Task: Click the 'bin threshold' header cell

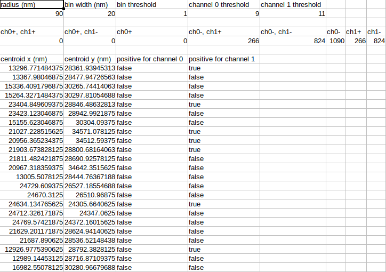Action: (152, 4)
